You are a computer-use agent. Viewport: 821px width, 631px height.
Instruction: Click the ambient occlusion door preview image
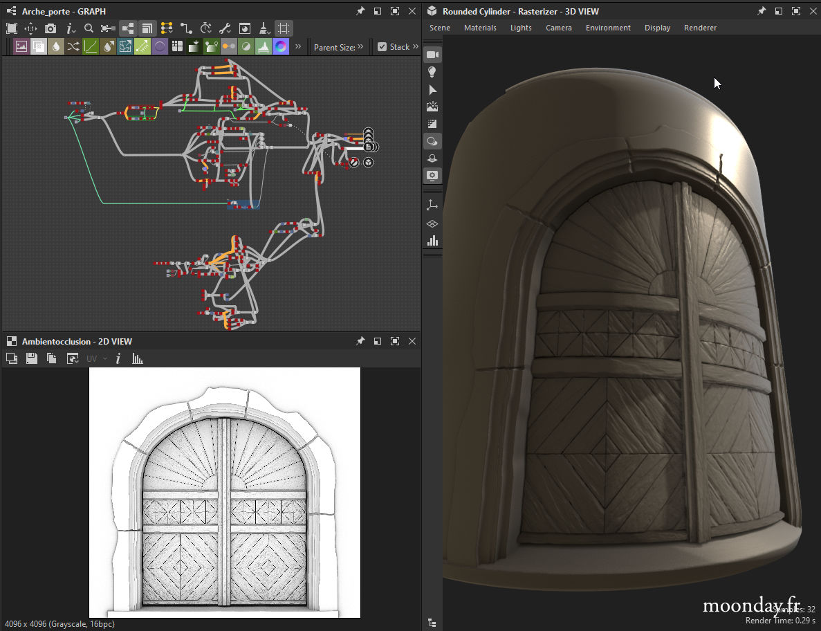(x=225, y=492)
